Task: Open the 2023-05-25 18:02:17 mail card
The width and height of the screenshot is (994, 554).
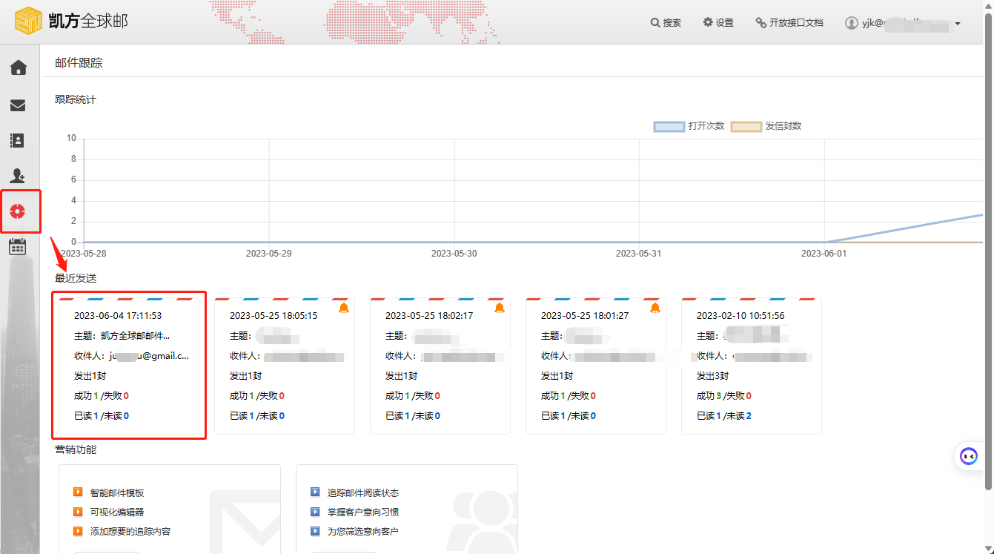Action: coord(440,366)
